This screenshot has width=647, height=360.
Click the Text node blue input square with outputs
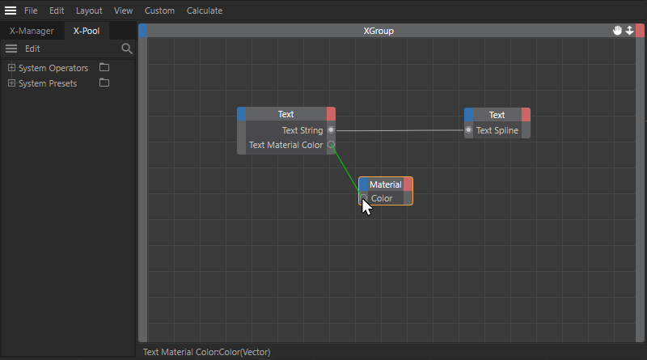pyautogui.click(x=242, y=114)
